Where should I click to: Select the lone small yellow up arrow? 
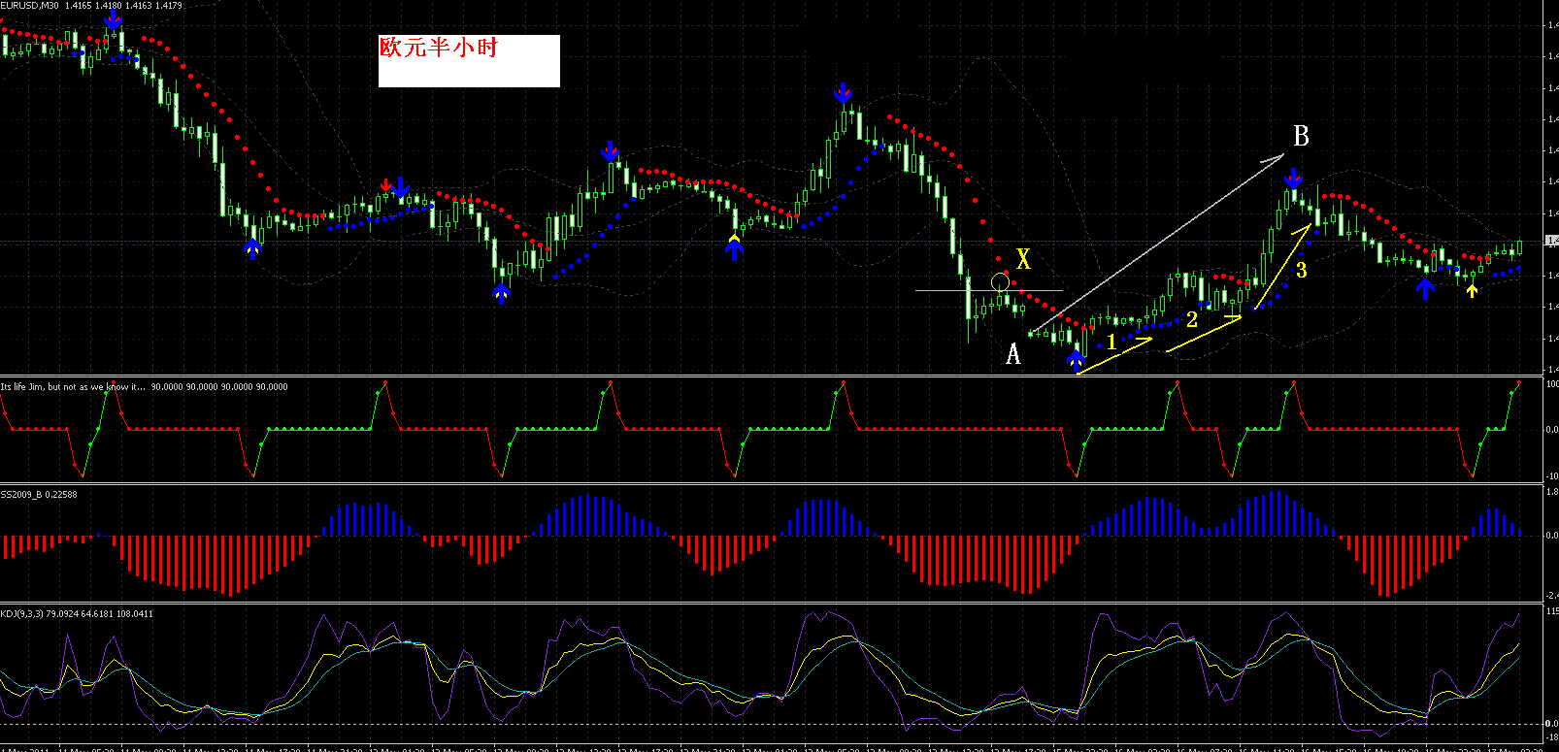[1473, 289]
